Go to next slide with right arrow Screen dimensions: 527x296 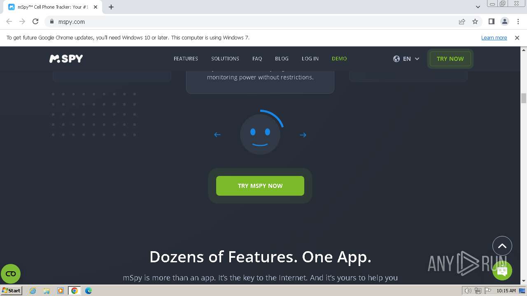[303, 135]
